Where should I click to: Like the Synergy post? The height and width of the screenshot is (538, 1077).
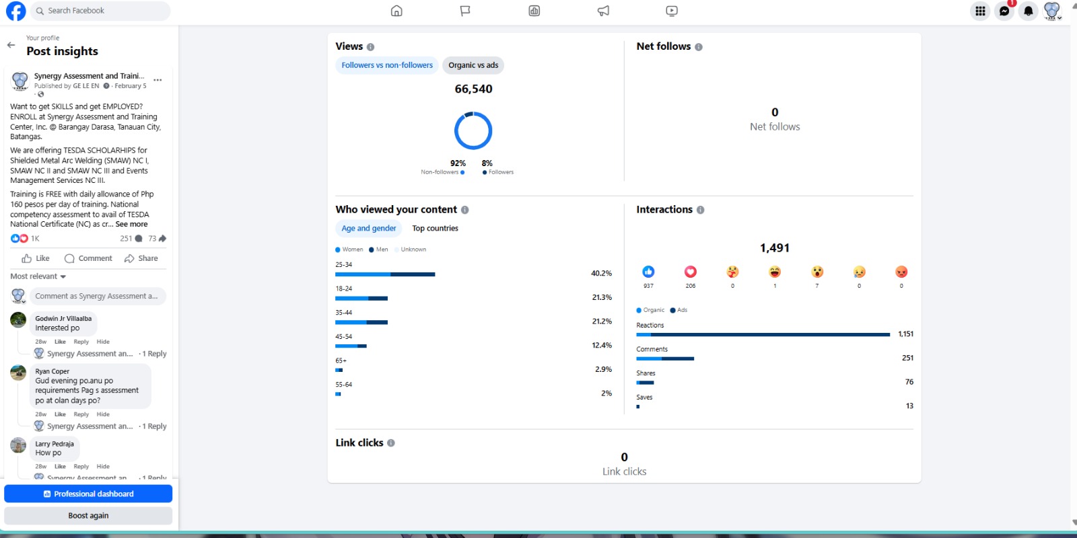tap(36, 258)
